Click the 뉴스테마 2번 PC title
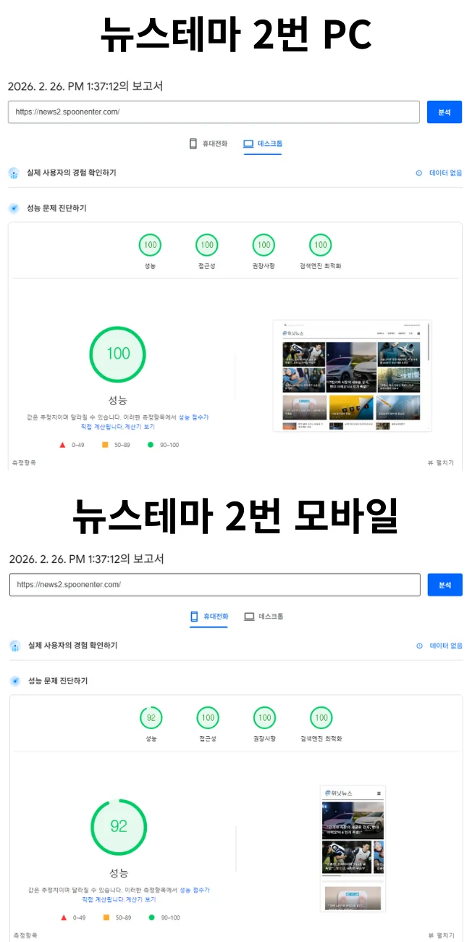The image size is (472, 942). pos(236,34)
